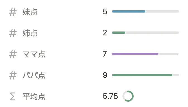Click the 5.75 average value

[x=110, y=96]
